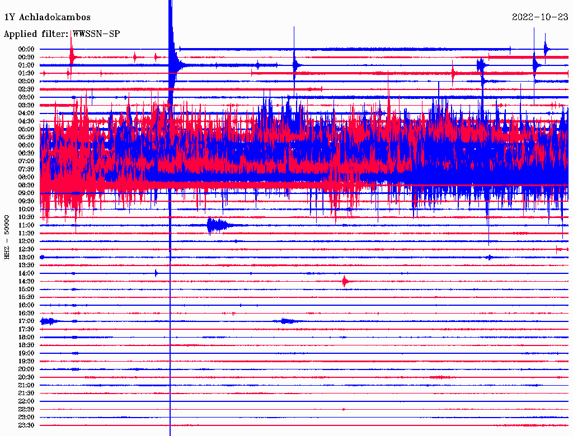Select the 03:30 time label

[26, 106]
